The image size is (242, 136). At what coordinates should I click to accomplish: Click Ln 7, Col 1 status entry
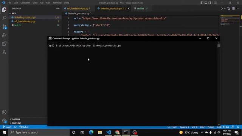click(x=172, y=127)
